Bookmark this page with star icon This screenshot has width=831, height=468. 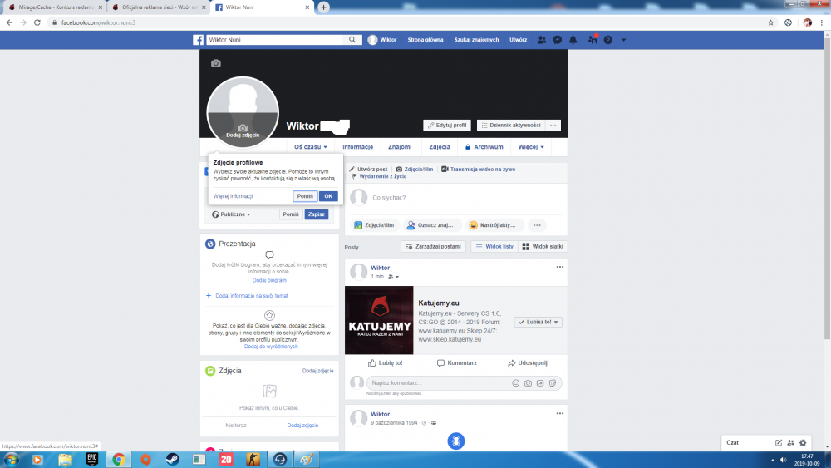tap(770, 22)
